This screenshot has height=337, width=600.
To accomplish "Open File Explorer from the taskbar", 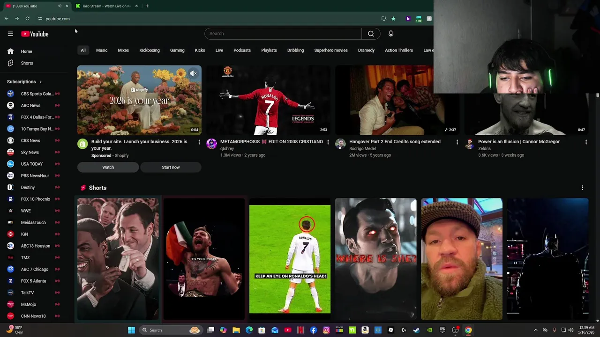I will pos(236,330).
